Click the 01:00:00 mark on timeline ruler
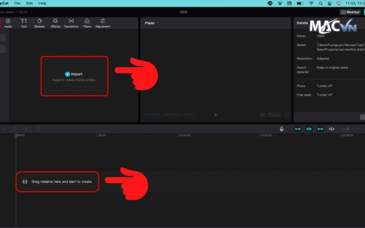Screen dimensions: 365x228 point(185,135)
